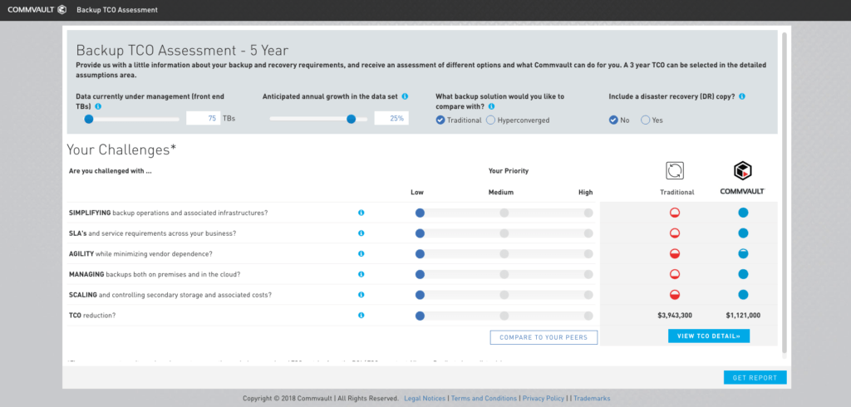Set SLA's priority to Medium
Viewport: 851px width, 407px height.
(504, 233)
